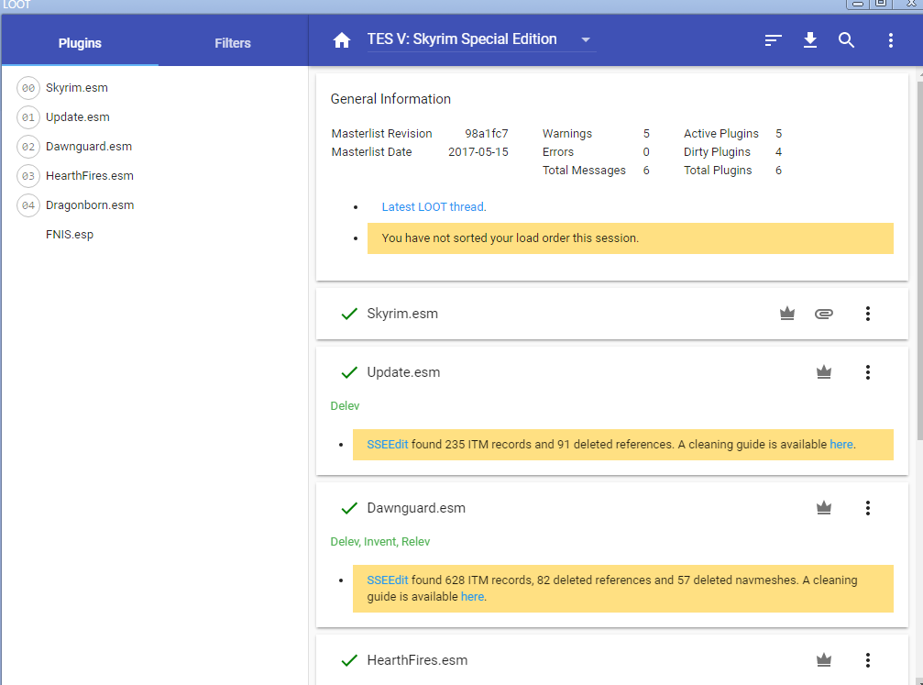This screenshot has height=685, width=923.
Task: Open the Dawnguard.esm three-dot menu
Action: [868, 508]
